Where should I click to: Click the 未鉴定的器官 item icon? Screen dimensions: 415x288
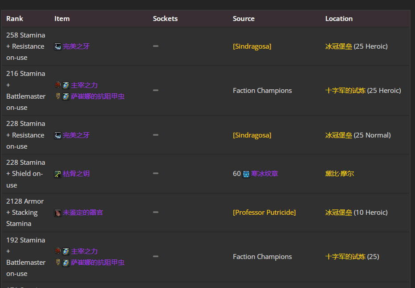pyautogui.click(x=58, y=212)
